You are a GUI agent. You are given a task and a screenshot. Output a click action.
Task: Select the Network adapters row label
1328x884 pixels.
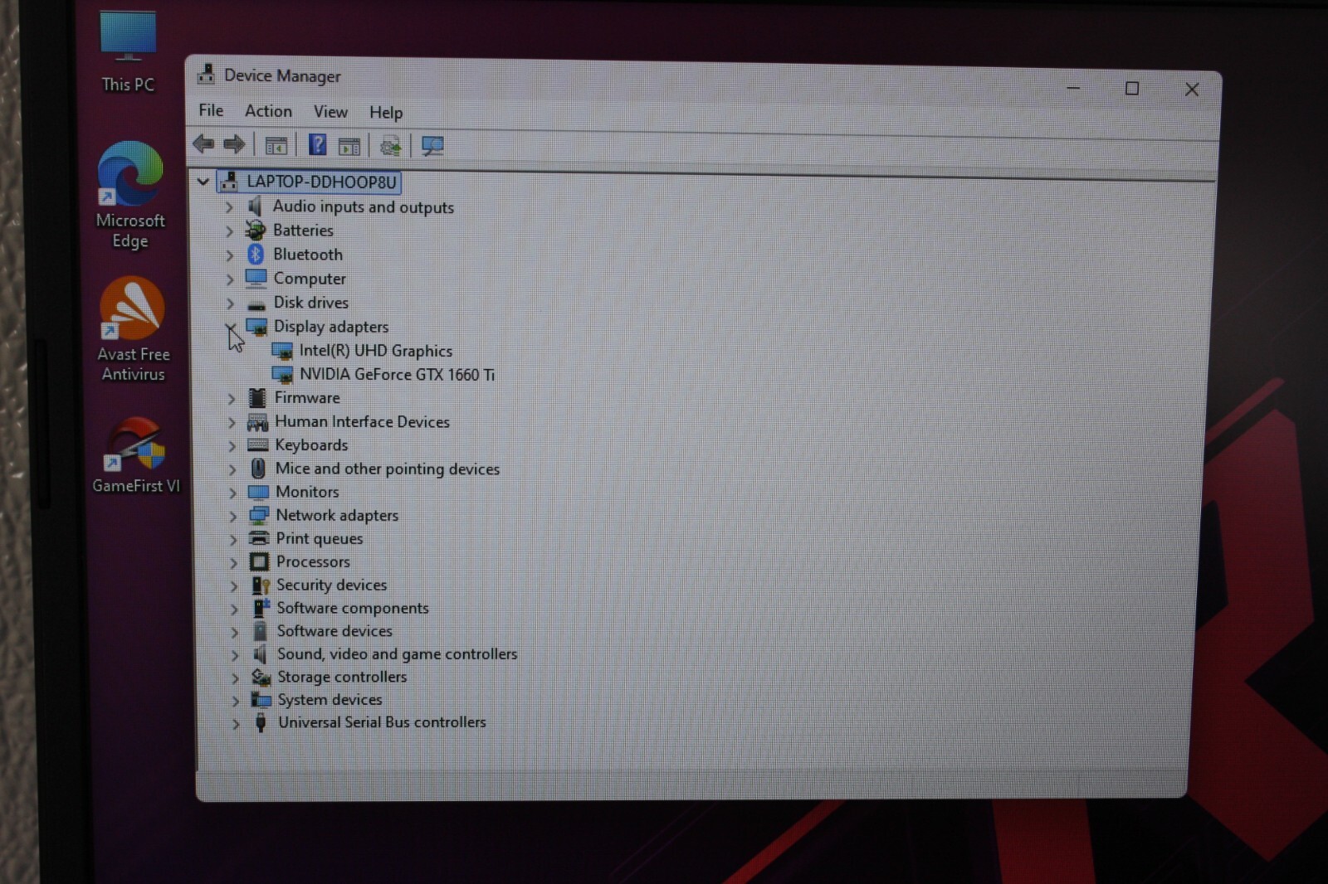337,515
